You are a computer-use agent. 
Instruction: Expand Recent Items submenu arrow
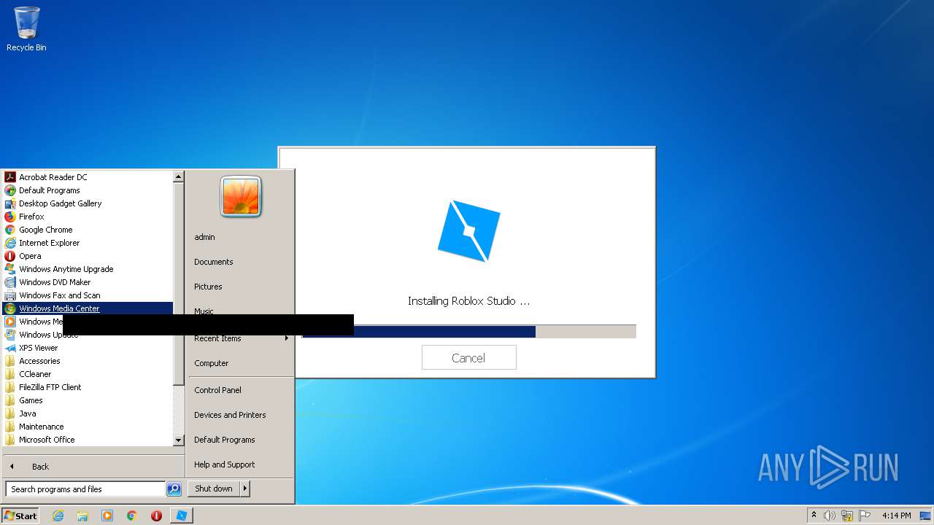(287, 338)
